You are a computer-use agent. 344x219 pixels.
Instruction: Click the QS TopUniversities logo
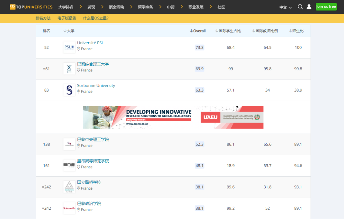tap(31, 7)
